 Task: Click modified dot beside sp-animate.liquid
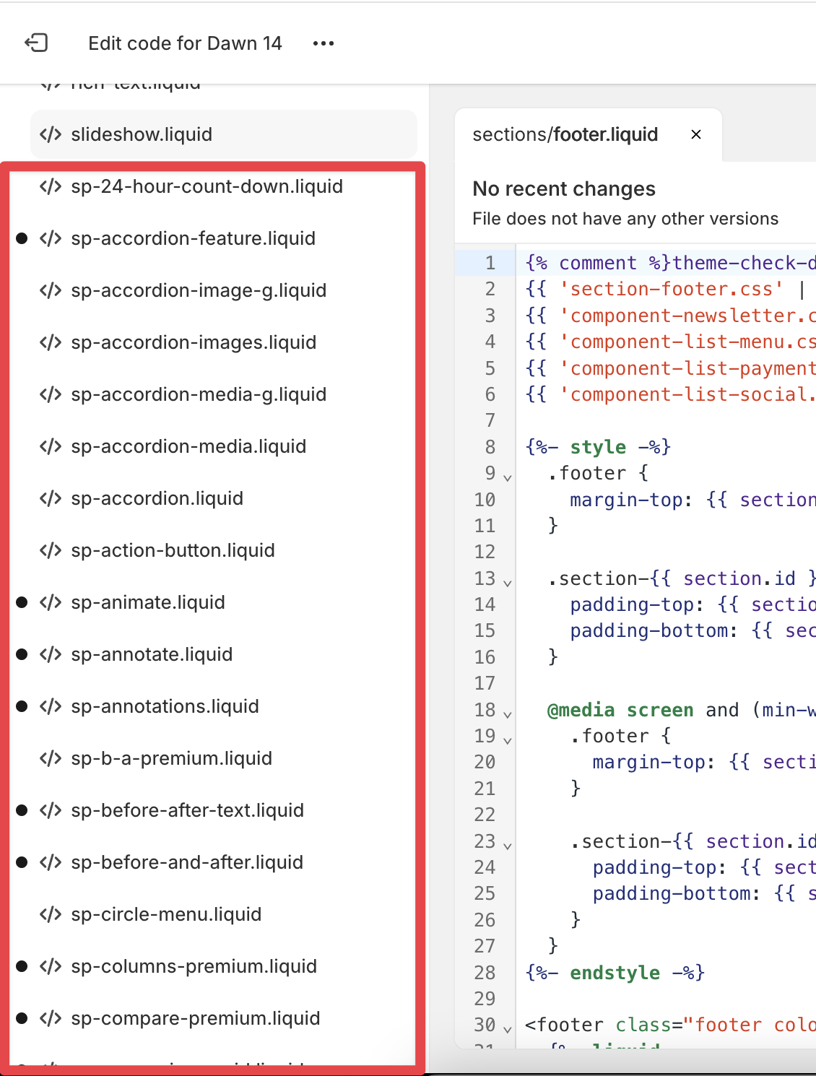click(22, 602)
